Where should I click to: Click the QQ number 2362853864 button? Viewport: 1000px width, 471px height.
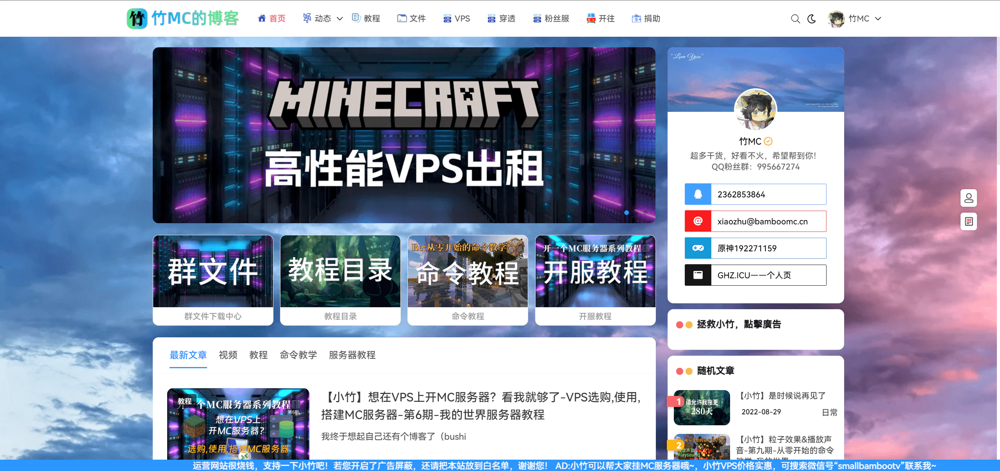(x=755, y=194)
